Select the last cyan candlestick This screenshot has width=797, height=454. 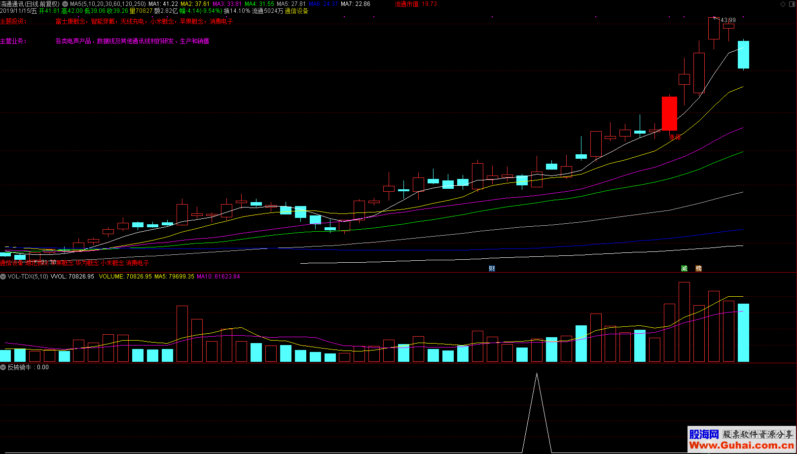743,55
